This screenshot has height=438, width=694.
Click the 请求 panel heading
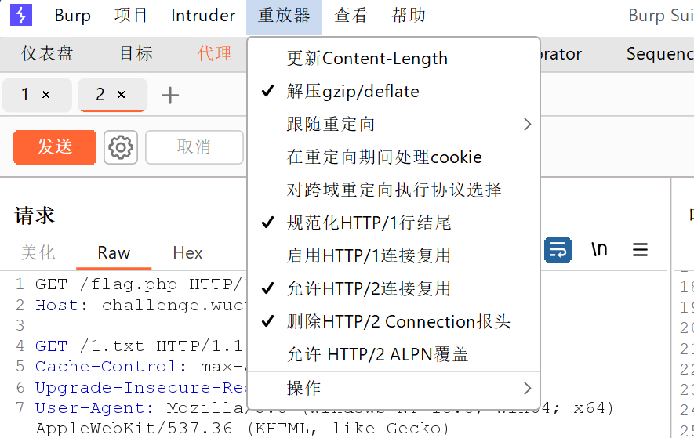(35, 216)
